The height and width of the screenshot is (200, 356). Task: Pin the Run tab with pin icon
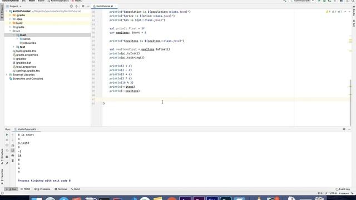[7, 163]
